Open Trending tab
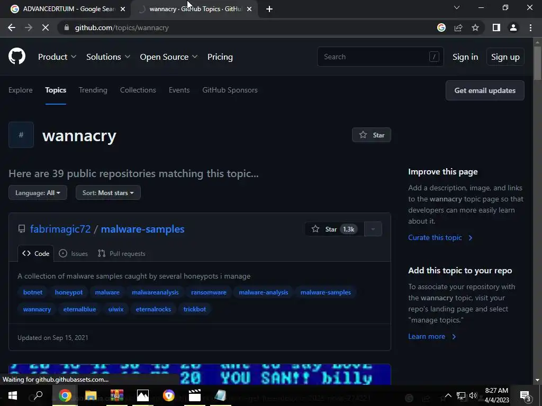 93,90
